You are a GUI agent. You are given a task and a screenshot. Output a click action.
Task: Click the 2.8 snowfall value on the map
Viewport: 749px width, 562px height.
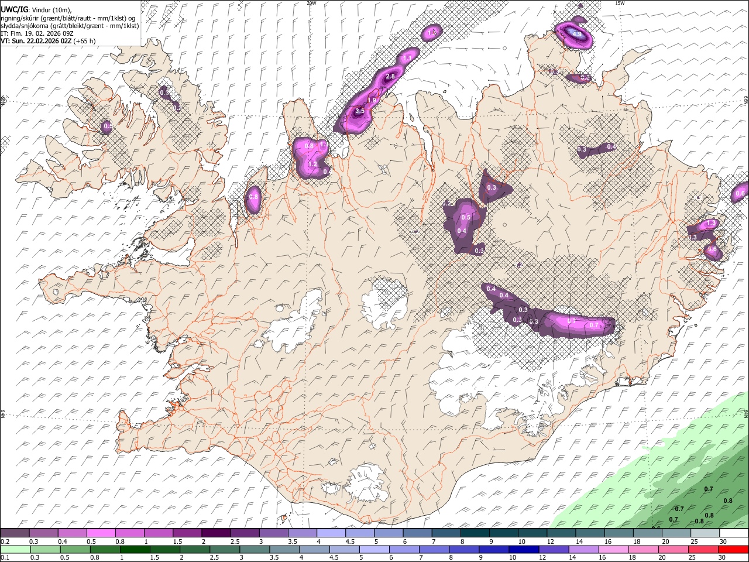(391, 77)
